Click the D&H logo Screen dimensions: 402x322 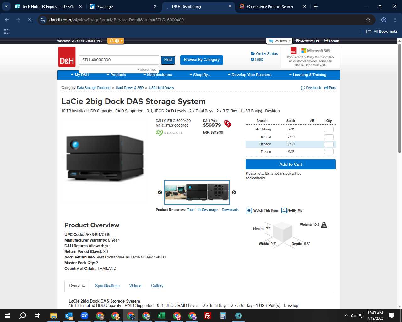[x=67, y=57]
